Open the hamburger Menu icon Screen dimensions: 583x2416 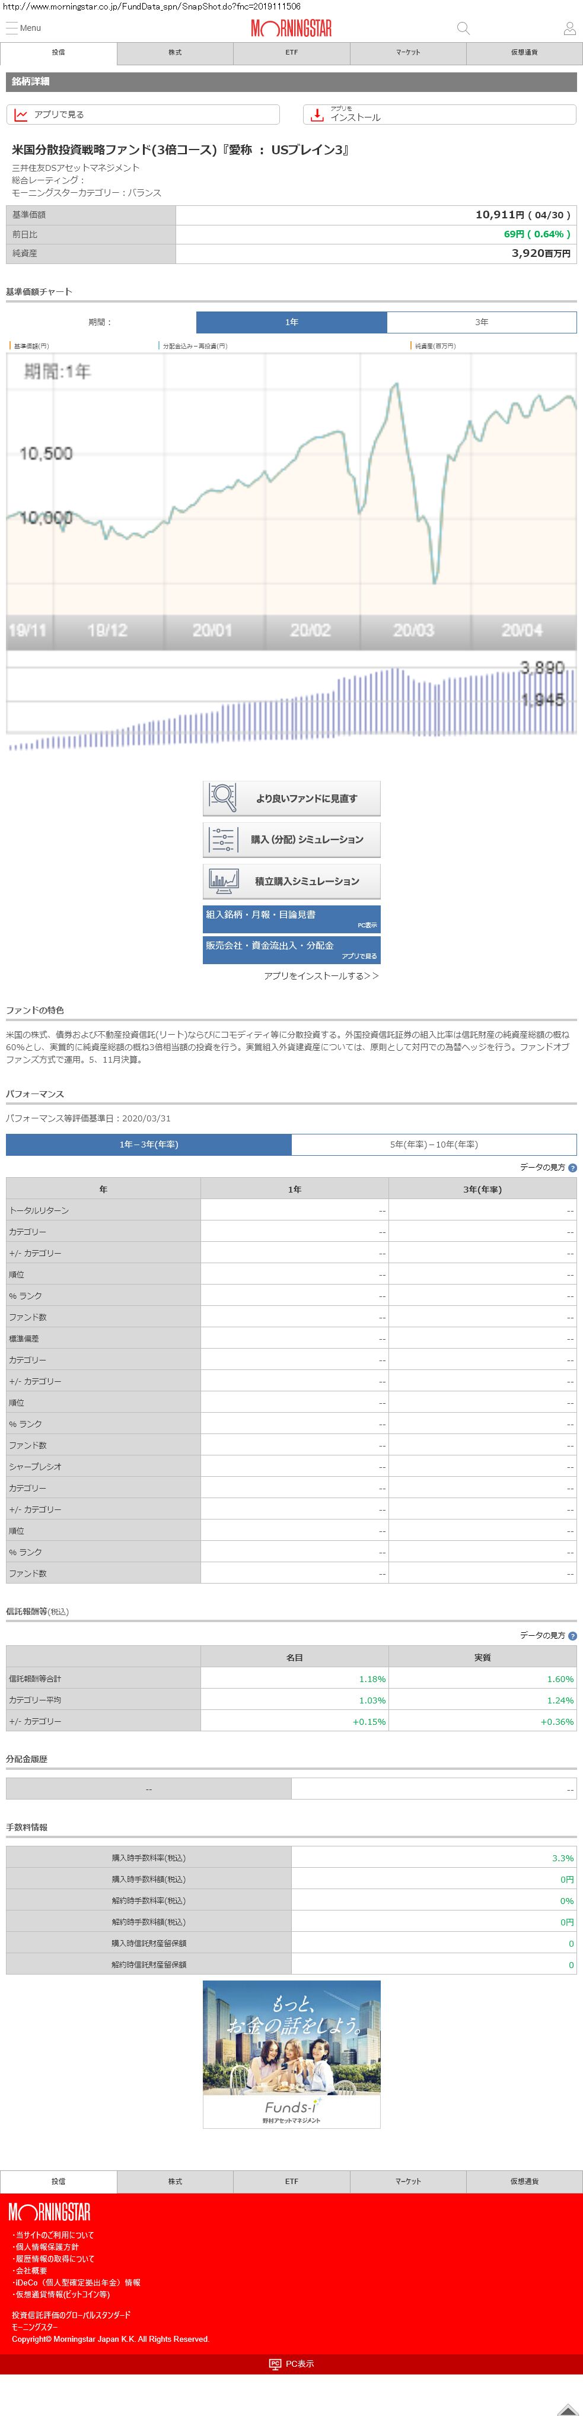[x=12, y=28]
